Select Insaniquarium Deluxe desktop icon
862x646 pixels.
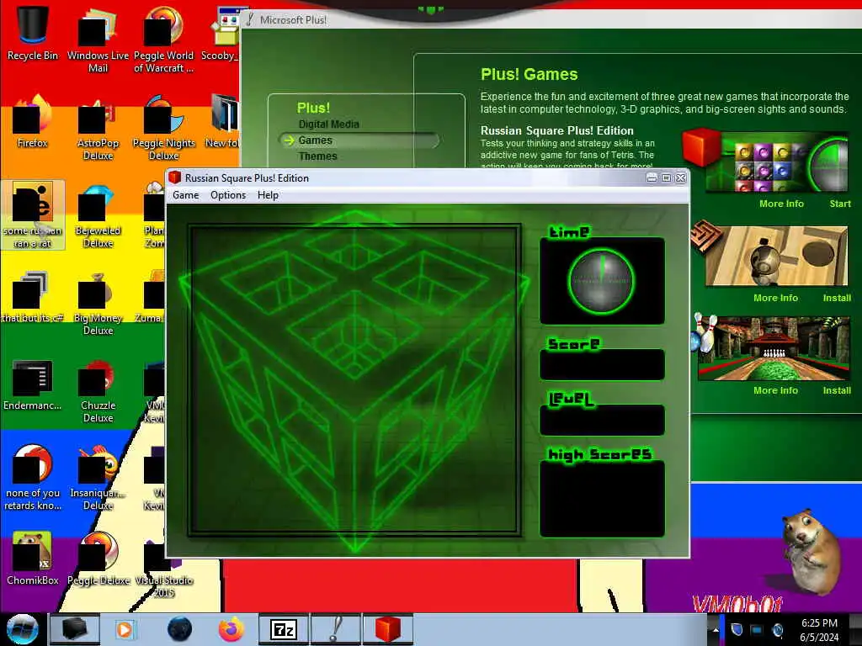click(98, 478)
